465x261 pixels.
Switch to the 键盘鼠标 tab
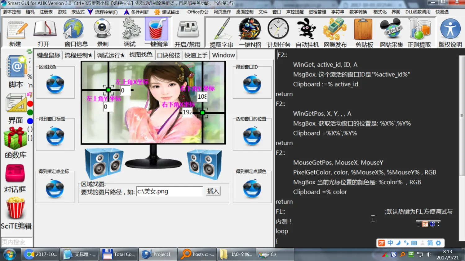[x=49, y=55]
